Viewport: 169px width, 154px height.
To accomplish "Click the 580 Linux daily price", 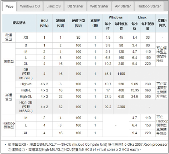I will pos(148,97).
